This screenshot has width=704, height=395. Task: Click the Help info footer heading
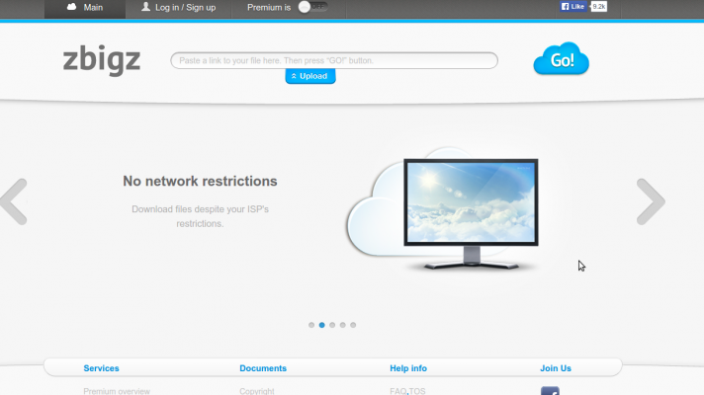408,368
